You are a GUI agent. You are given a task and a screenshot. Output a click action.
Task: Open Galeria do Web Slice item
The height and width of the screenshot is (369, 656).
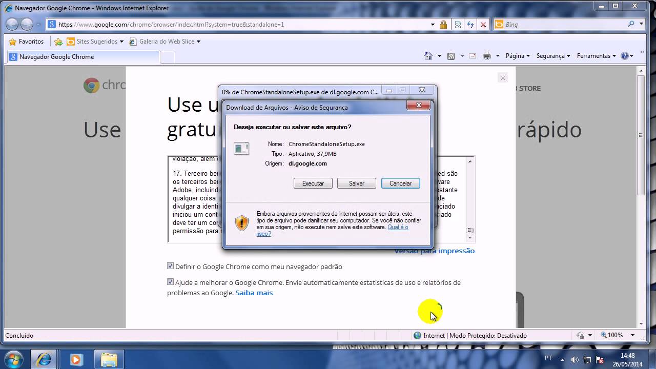pyautogui.click(x=165, y=42)
